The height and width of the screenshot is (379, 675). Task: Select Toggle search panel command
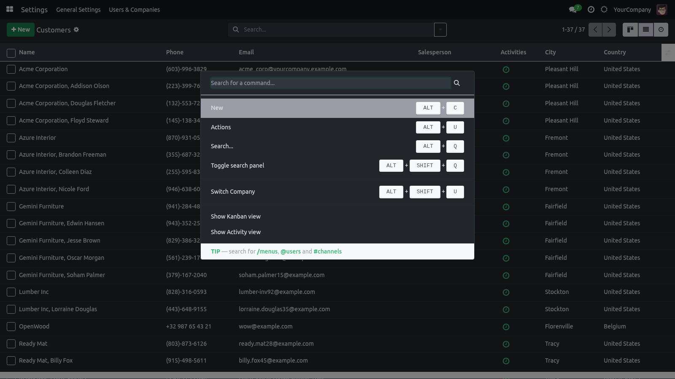point(337,165)
